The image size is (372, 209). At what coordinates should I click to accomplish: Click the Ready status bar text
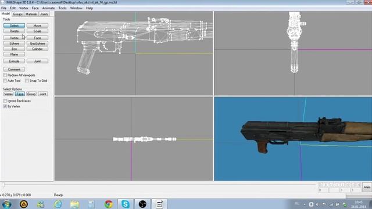(58, 195)
